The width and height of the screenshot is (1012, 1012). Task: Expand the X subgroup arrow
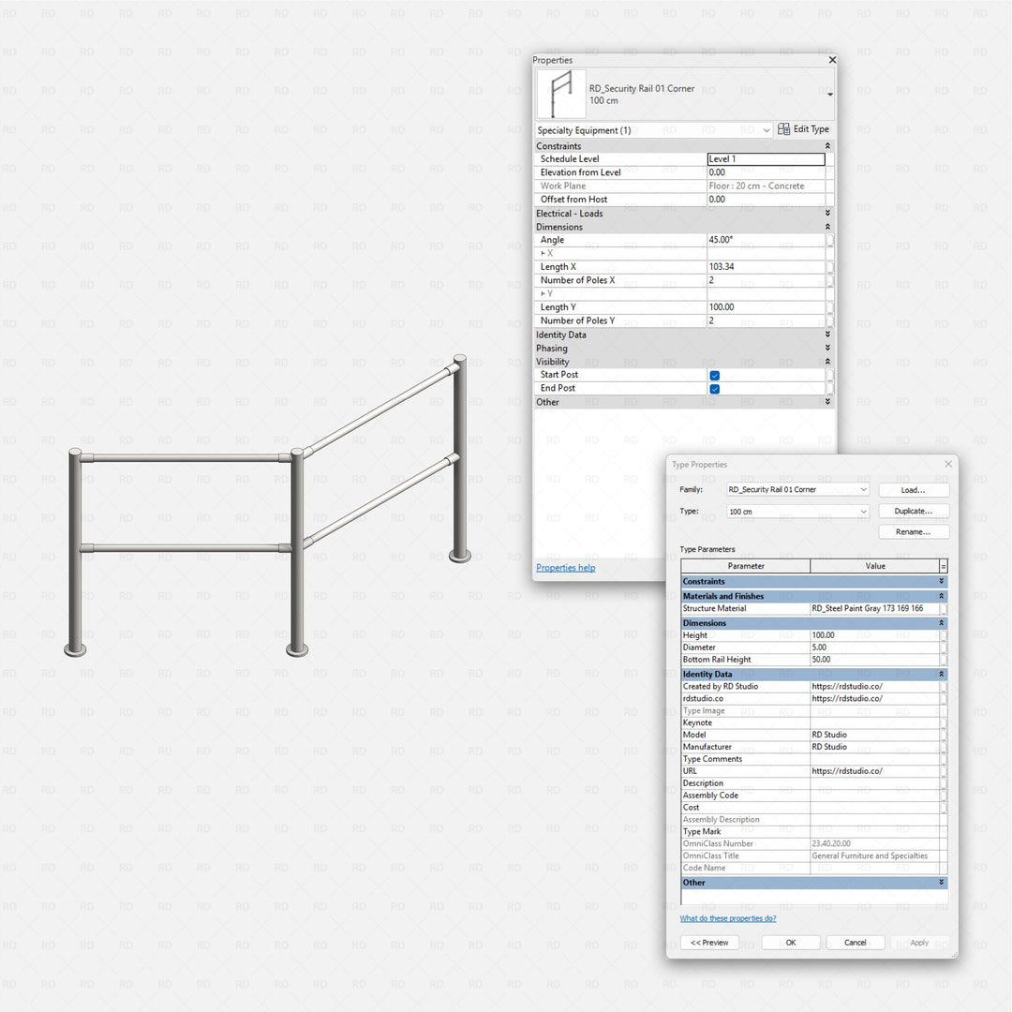click(543, 254)
